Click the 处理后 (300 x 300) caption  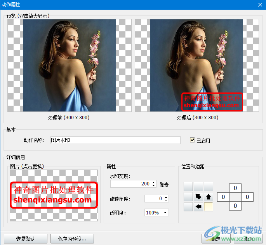tap(198, 118)
